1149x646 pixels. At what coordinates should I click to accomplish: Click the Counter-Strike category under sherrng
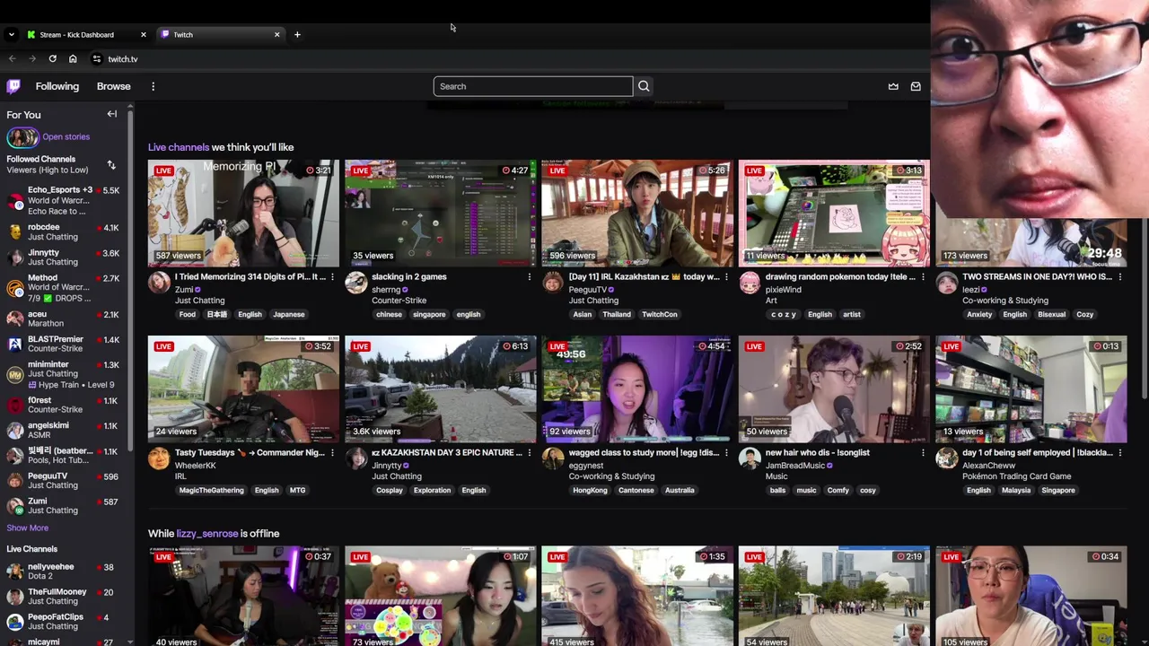click(x=399, y=301)
